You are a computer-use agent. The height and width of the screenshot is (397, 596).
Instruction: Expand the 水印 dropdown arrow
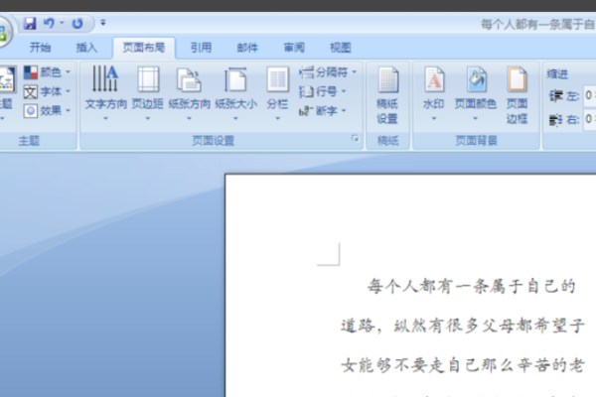coord(434,118)
